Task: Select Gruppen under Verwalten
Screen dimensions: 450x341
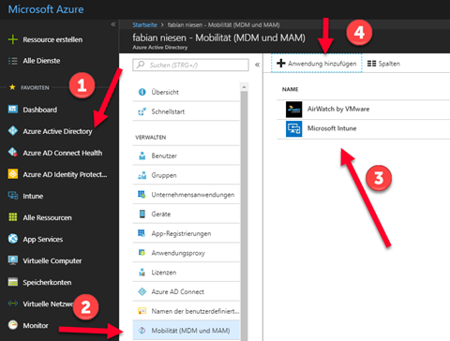Action: 186,175
